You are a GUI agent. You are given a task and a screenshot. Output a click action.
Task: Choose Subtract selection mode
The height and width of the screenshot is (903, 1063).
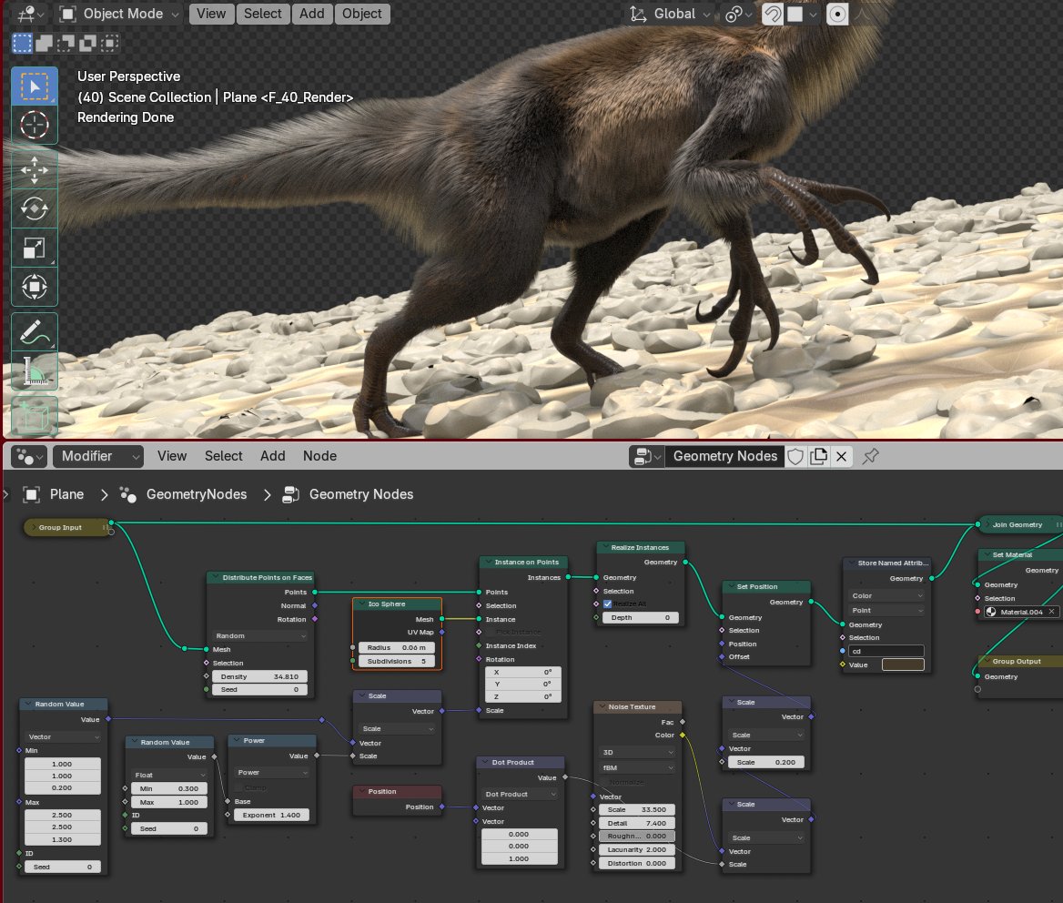click(66, 44)
